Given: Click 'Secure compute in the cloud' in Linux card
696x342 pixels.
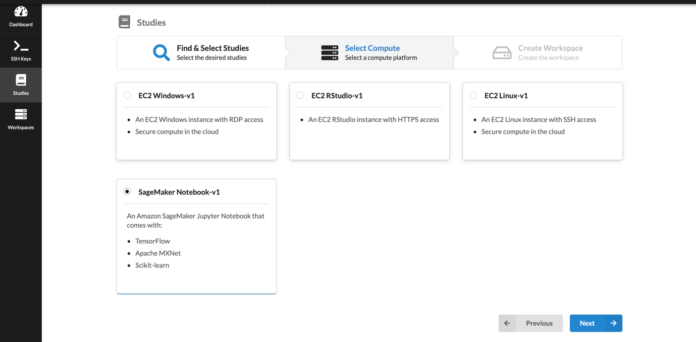Looking at the screenshot, I should coord(523,131).
